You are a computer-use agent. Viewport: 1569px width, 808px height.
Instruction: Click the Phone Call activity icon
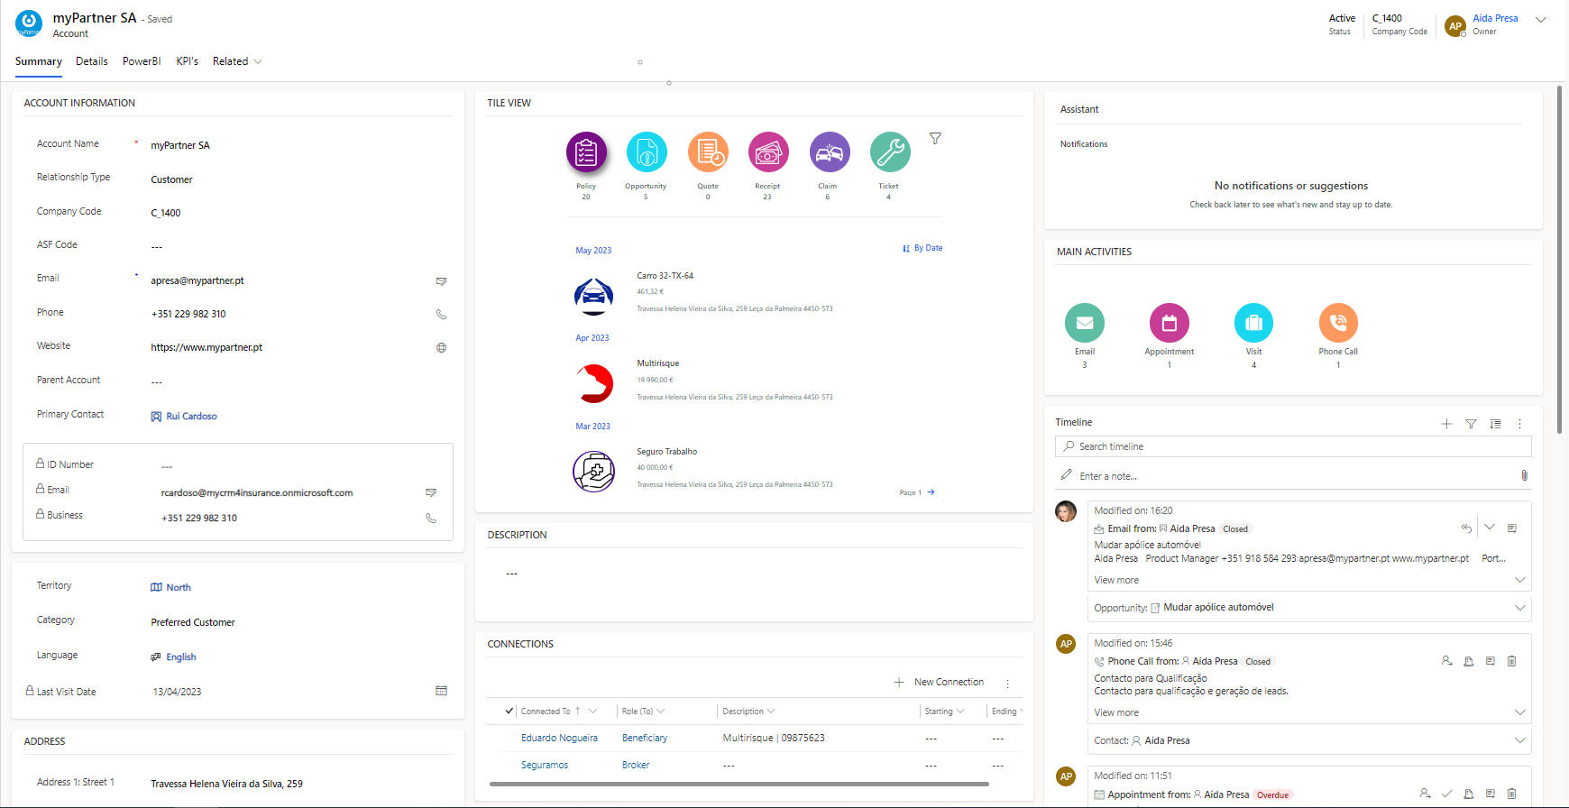[x=1337, y=323]
